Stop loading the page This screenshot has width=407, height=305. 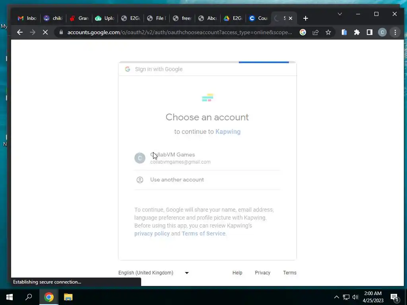(x=45, y=32)
